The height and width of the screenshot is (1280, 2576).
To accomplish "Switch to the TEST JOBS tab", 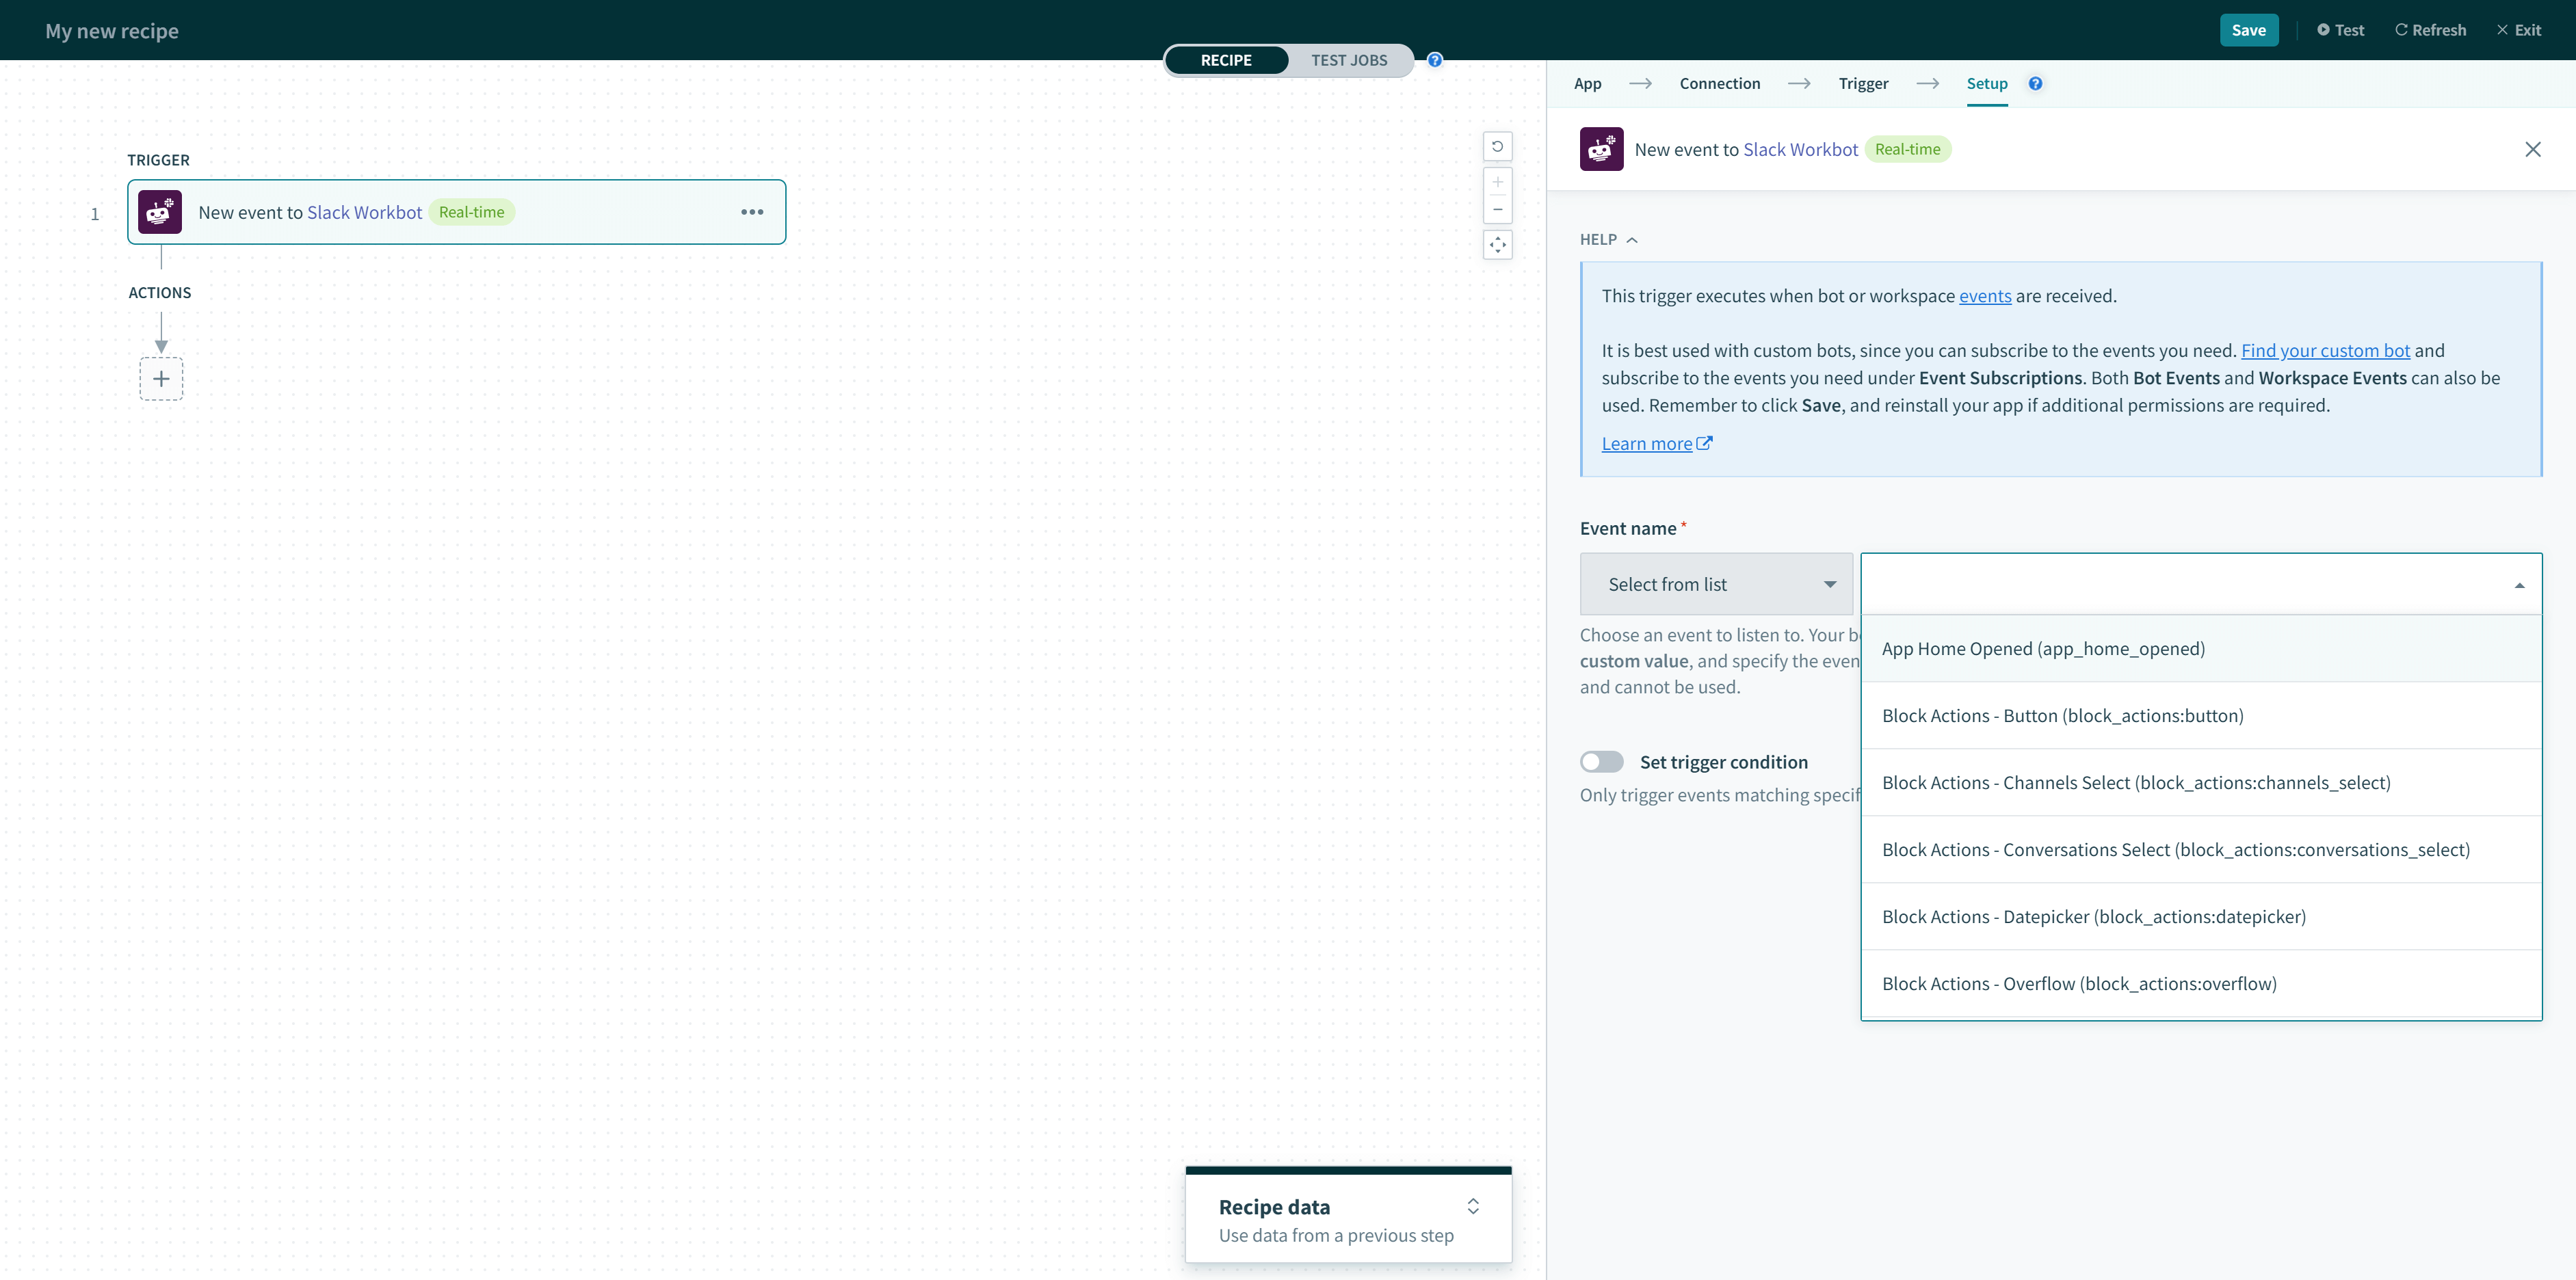I will pos(1349,60).
